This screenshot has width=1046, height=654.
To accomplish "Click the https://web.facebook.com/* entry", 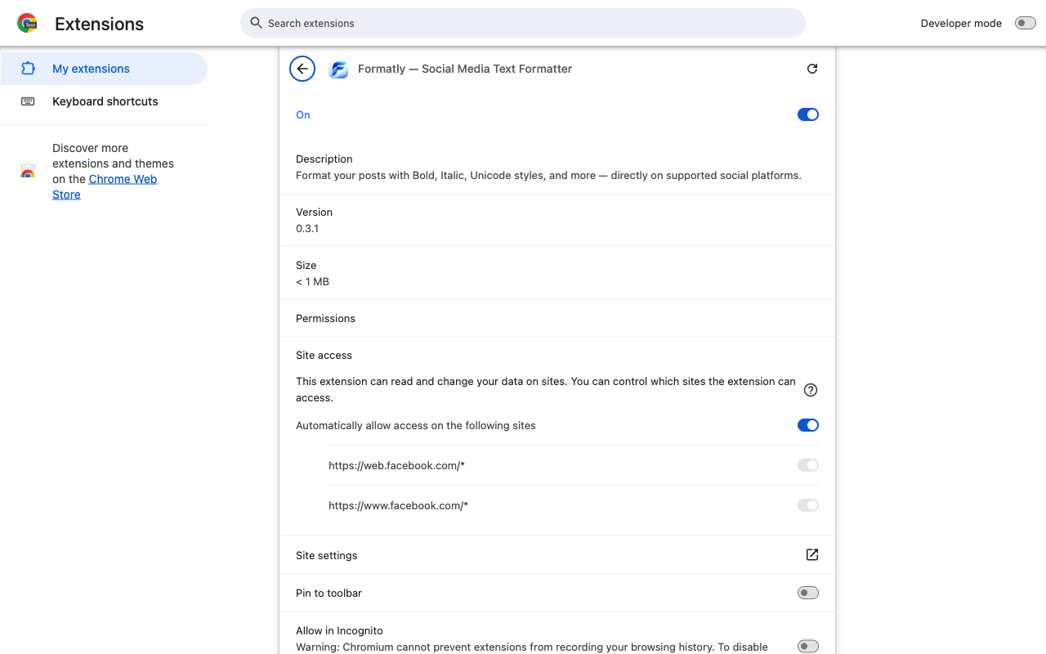I will 396,465.
